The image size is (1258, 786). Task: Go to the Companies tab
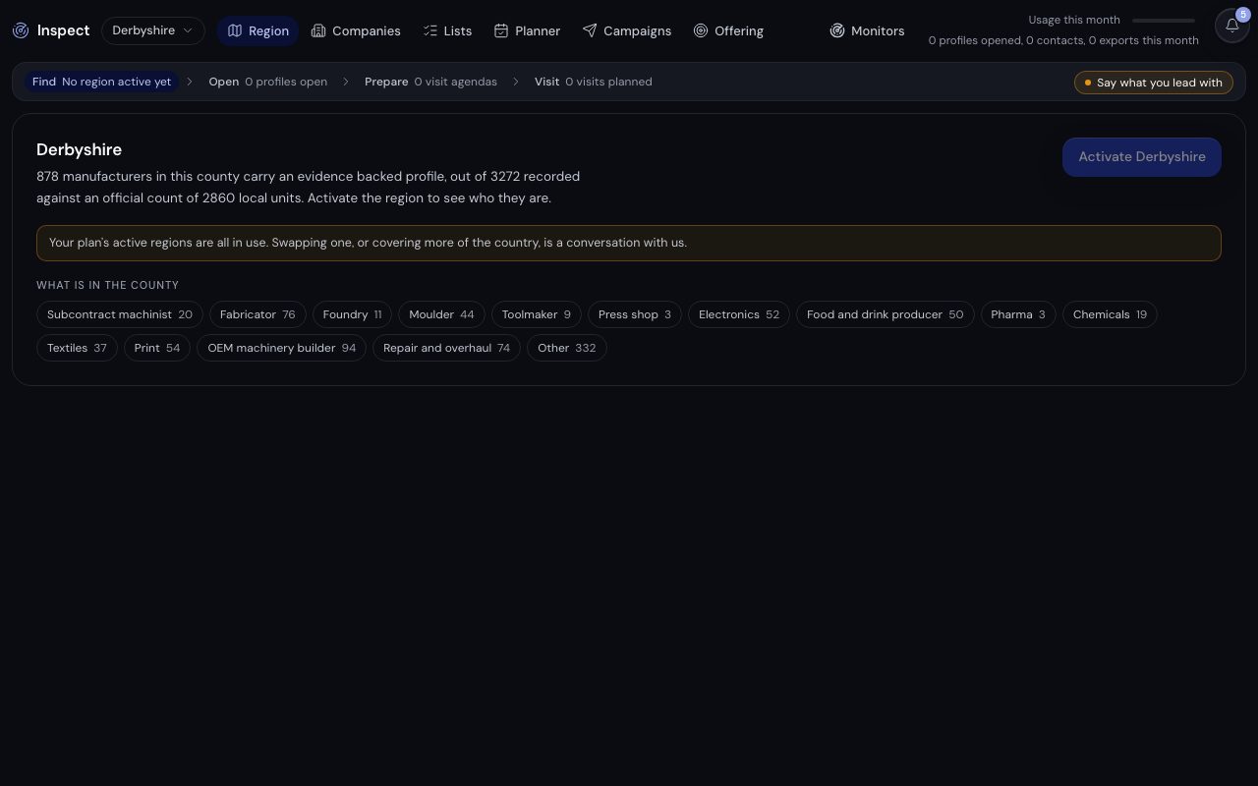[x=356, y=30]
